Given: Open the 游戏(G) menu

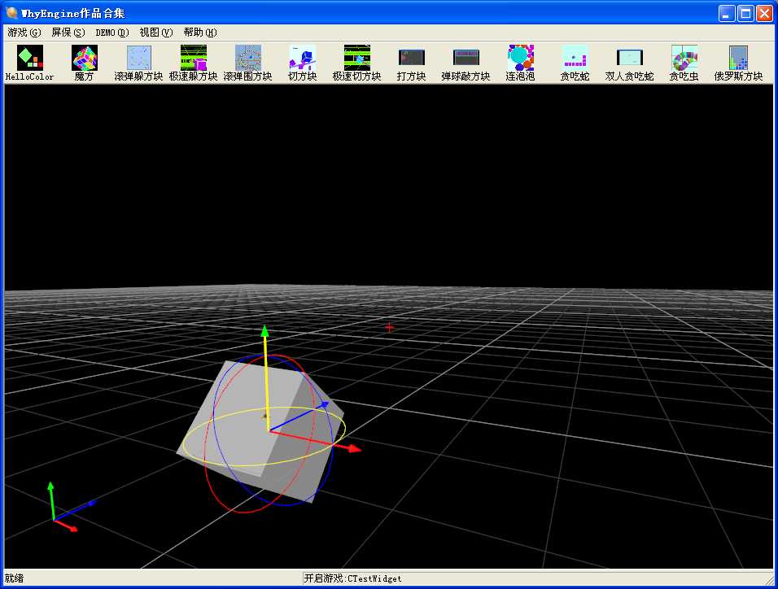Looking at the screenshot, I should (x=24, y=33).
